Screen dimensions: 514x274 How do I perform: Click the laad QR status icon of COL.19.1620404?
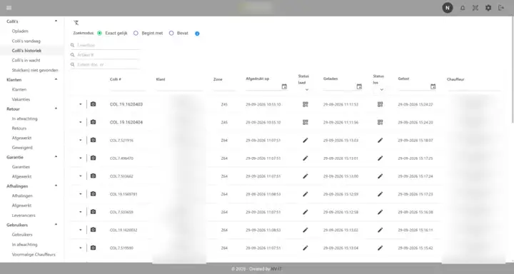[x=306, y=122]
